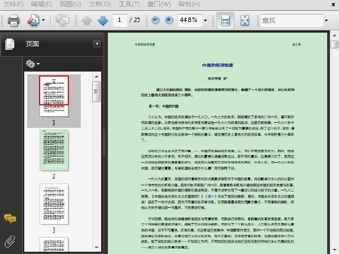Click the document title 中国的经济制度
This screenshot has height=254, width=339.
[x=218, y=65]
